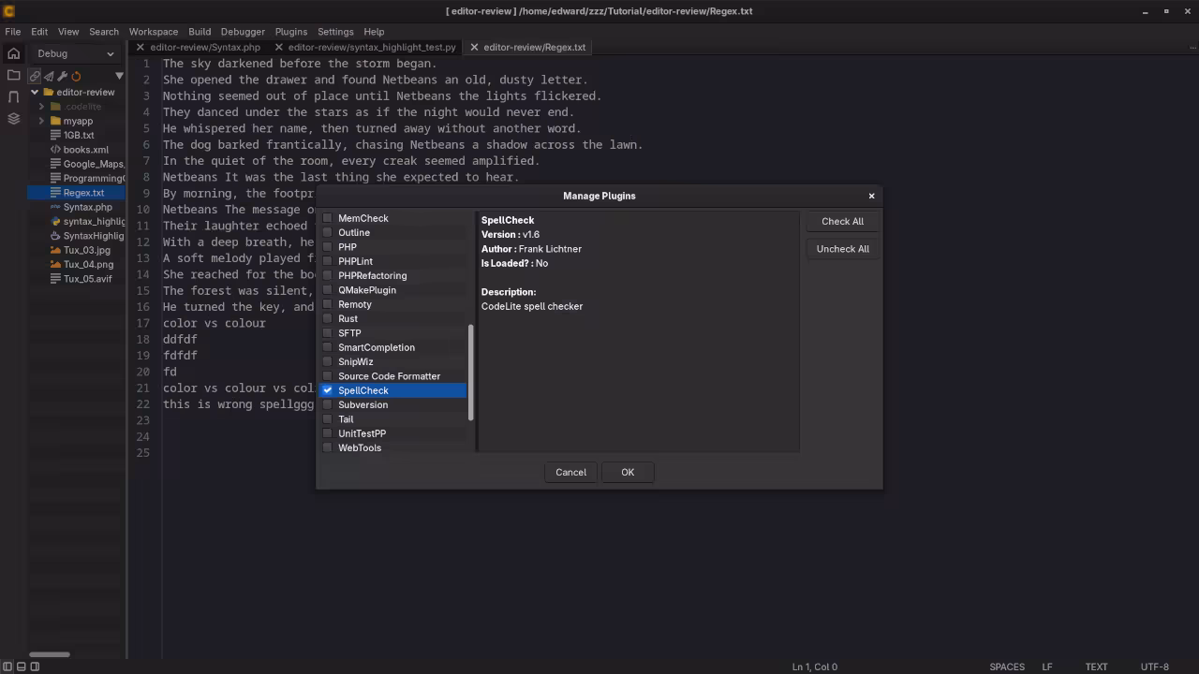Confirm plugin changes with OK button
This screenshot has width=1199, height=674.
[628, 472]
